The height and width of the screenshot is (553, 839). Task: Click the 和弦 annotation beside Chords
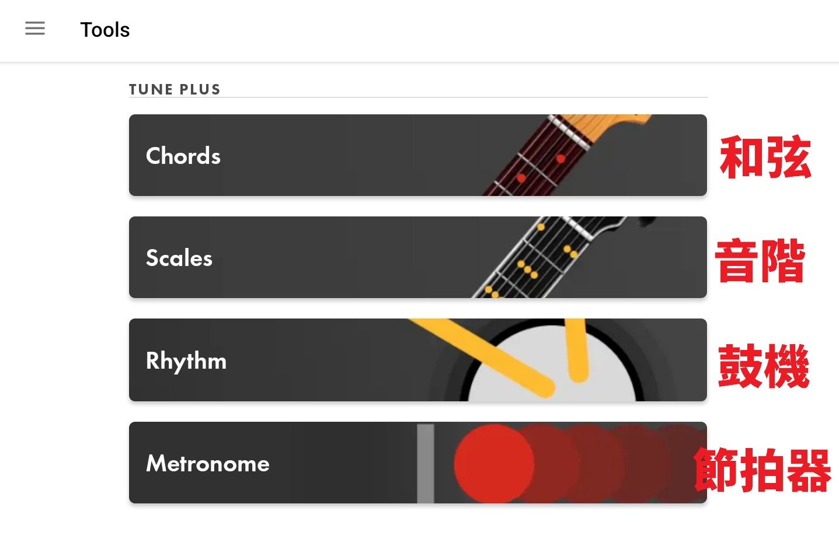[765, 156]
